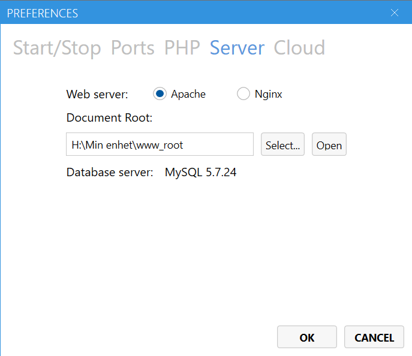Open the document root folder
This screenshot has width=412, height=356.
(329, 145)
